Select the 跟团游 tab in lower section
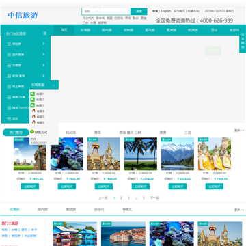246x246 pixels. coord(71,210)
